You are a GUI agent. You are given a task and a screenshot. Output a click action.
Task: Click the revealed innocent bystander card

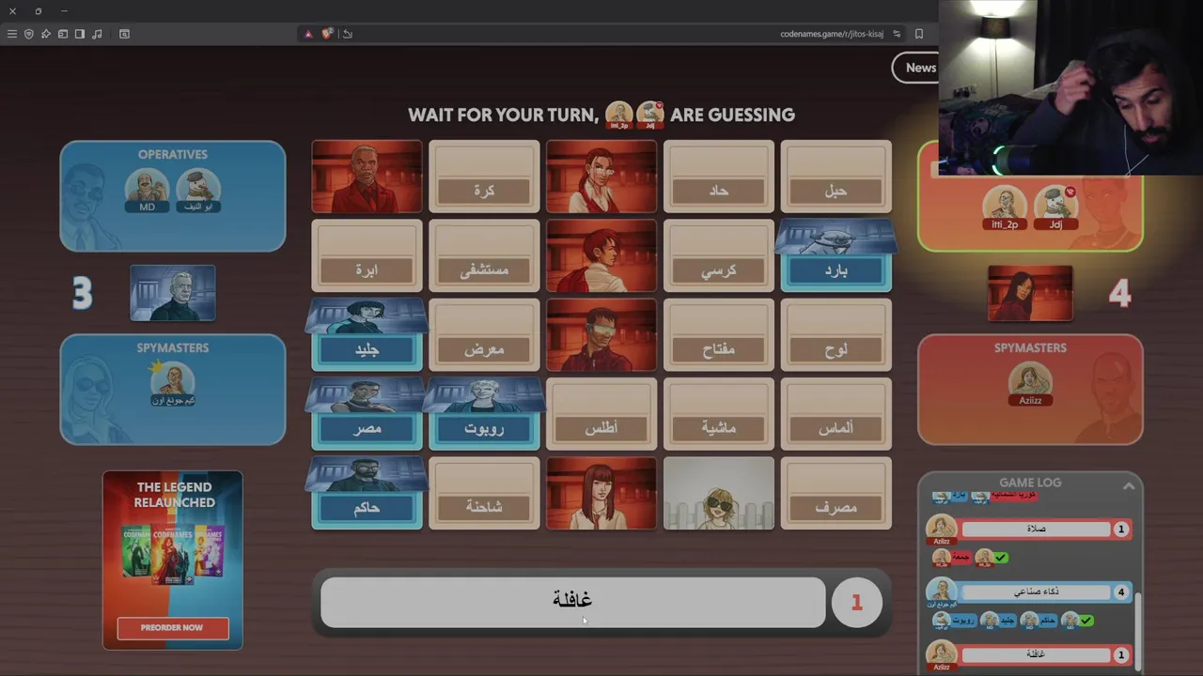coord(719,494)
